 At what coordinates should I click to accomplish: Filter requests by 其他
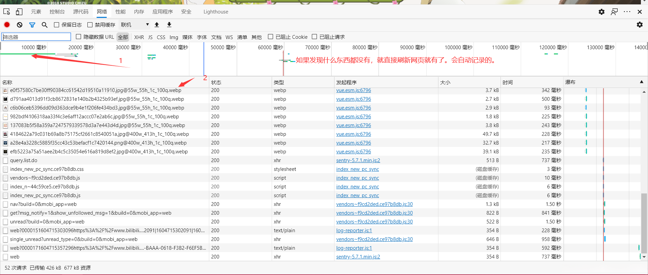point(256,37)
